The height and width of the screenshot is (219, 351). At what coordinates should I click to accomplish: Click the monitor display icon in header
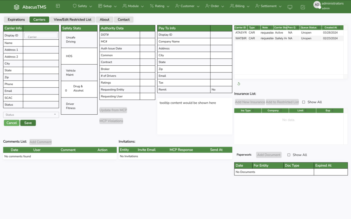coord(290,7)
